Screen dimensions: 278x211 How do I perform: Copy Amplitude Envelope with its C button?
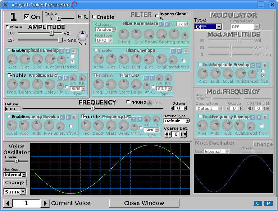62,51
